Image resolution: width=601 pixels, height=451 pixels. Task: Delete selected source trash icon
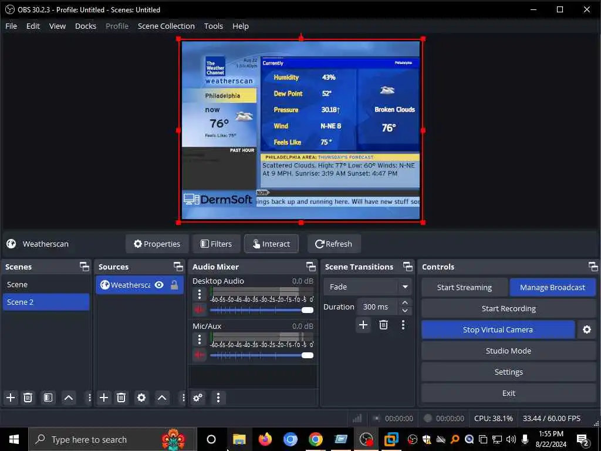pyautogui.click(x=121, y=398)
